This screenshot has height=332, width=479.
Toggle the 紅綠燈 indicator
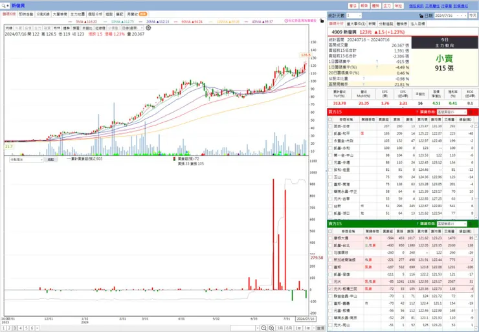pos(100,28)
